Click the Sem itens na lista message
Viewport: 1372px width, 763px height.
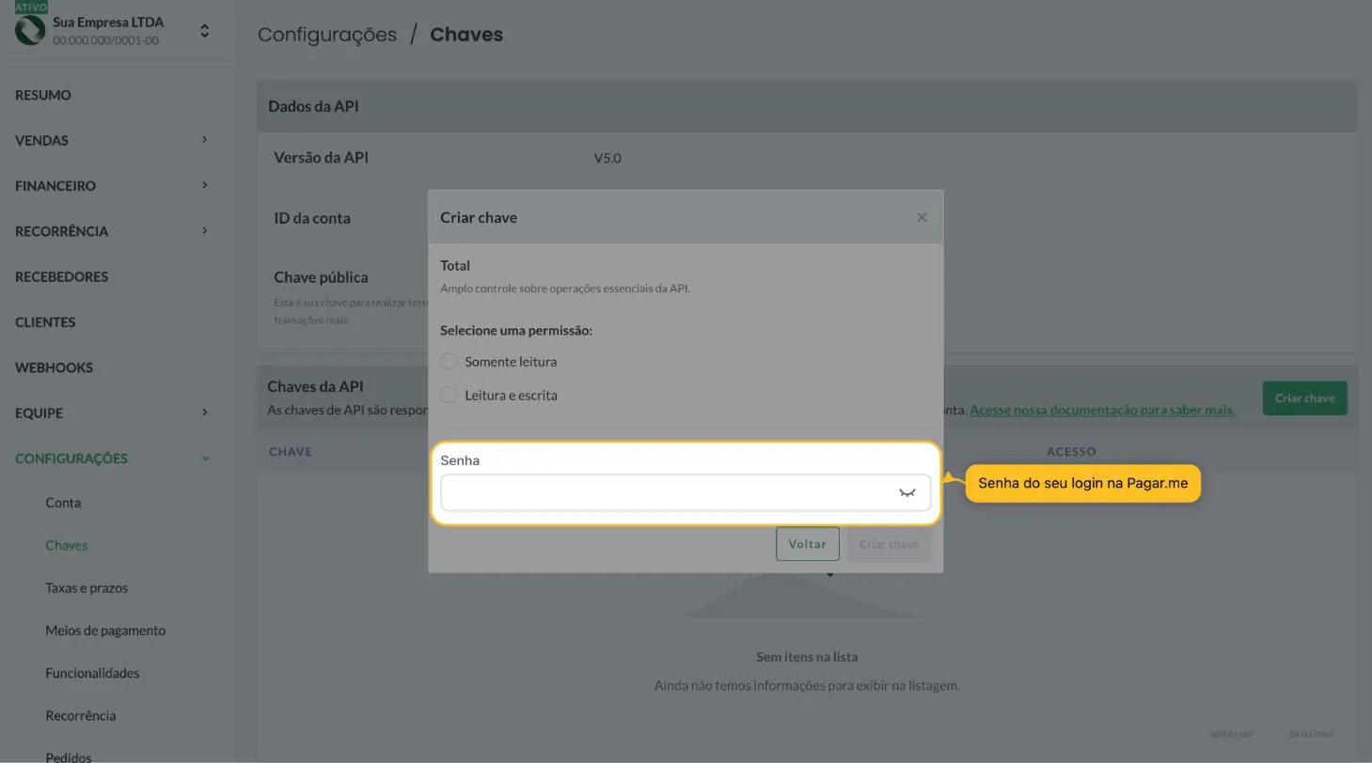[807, 657]
